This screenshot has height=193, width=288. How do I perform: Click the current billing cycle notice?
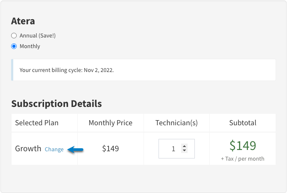tap(144, 70)
